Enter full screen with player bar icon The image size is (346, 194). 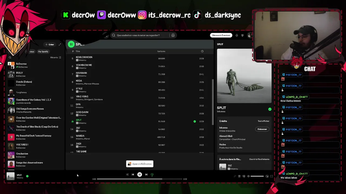[271, 176]
